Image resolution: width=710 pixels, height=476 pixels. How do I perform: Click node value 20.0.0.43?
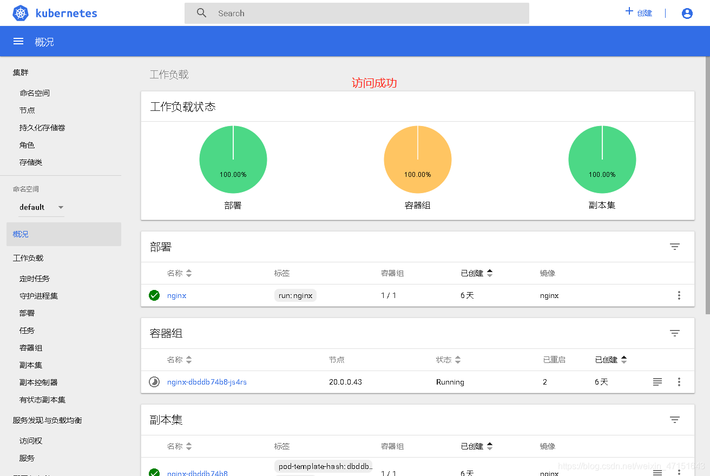[x=345, y=382]
